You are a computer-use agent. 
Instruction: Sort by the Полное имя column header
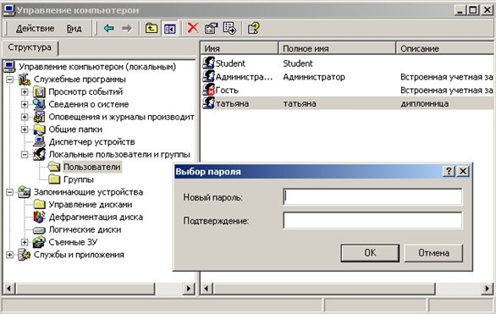pos(337,48)
